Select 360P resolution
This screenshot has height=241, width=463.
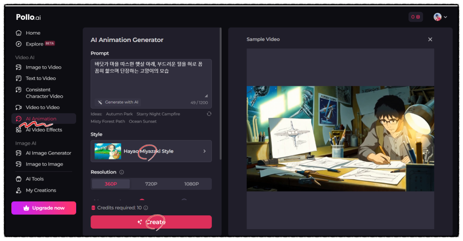pyautogui.click(x=111, y=184)
